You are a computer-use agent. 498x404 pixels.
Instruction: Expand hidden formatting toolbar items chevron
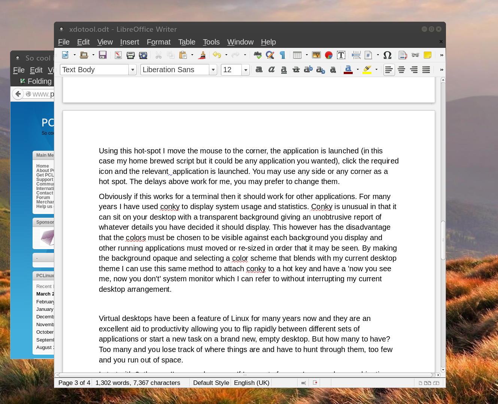coord(441,70)
